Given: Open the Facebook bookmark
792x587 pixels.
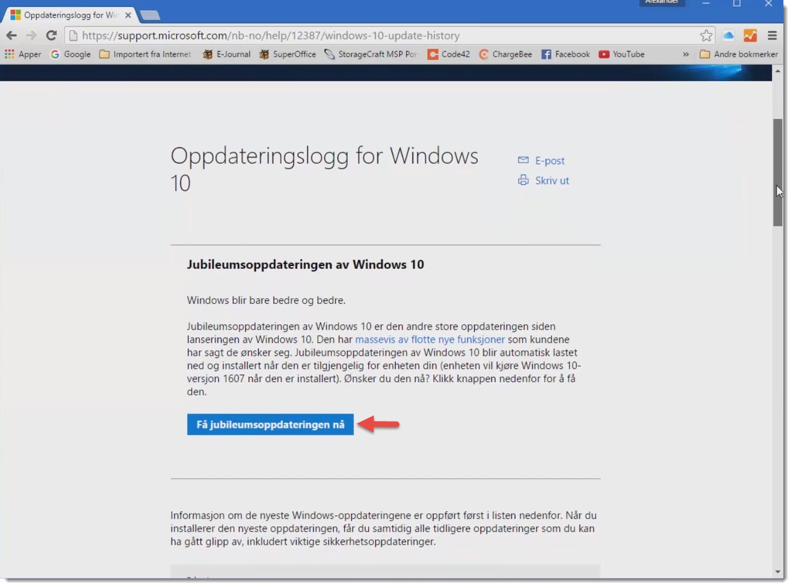Looking at the screenshot, I should (566, 54).
